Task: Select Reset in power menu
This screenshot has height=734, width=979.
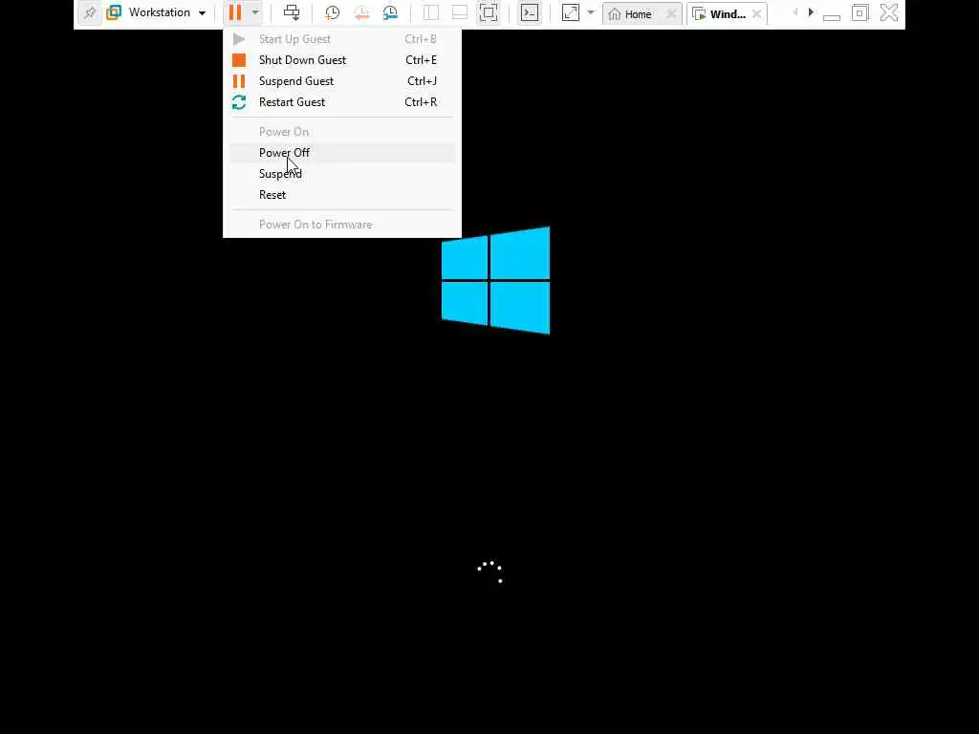Action: (342, 195)
